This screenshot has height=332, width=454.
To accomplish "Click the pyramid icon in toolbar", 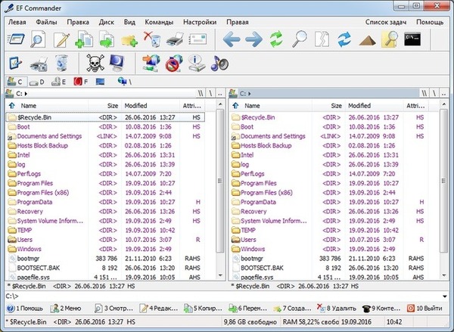I will [368, 39].
